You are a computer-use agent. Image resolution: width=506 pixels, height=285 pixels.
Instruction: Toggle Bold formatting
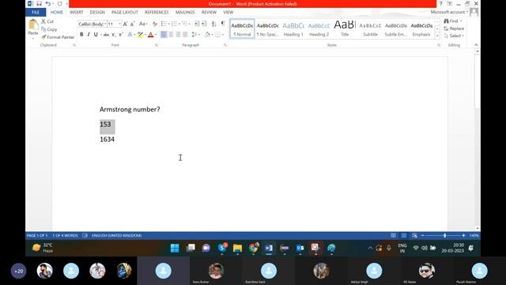(81, 35)
